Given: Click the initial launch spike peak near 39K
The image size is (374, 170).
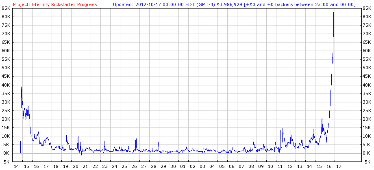Looking at the screenshot, I should pos(22,87).
